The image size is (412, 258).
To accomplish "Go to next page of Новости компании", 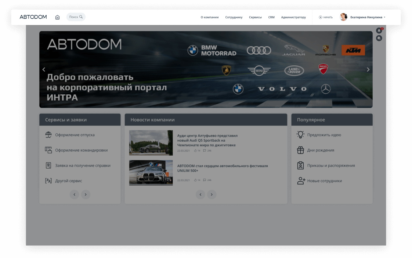I will (212, 195).
